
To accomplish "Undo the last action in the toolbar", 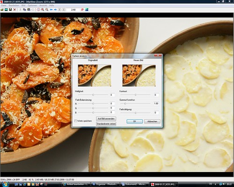I will coord(33,10).
